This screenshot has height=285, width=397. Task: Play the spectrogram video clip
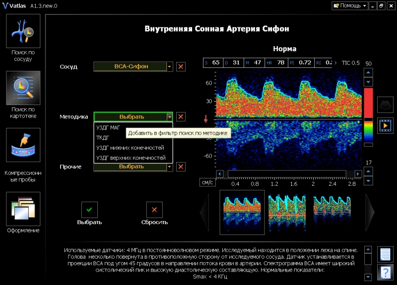(x=385, y=125)
